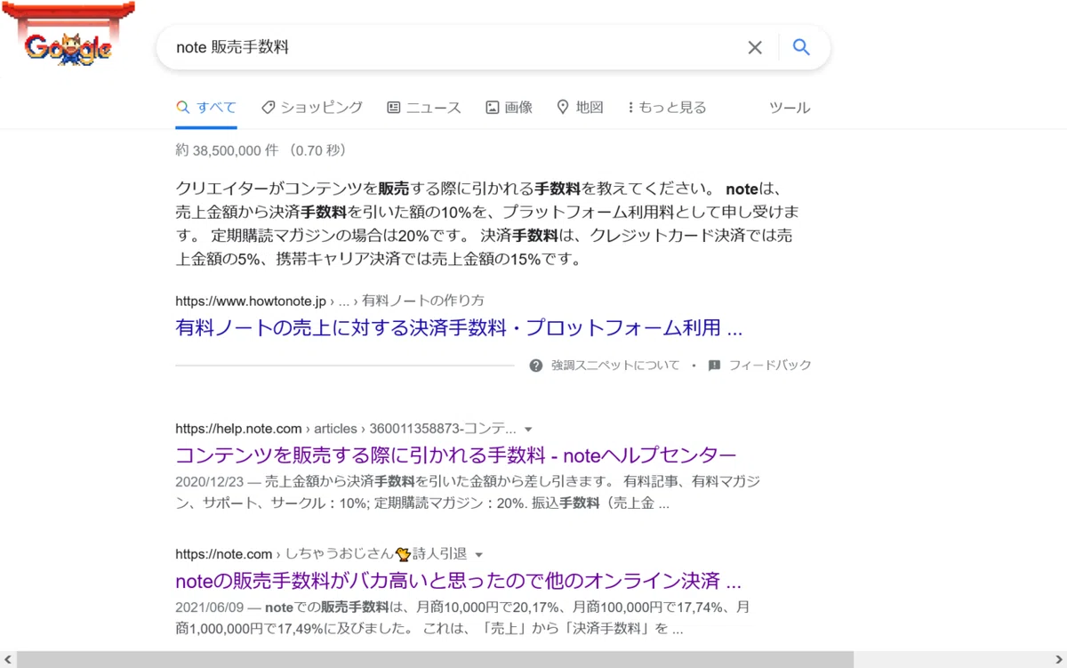Click the フィードバック link

(770, 366)
